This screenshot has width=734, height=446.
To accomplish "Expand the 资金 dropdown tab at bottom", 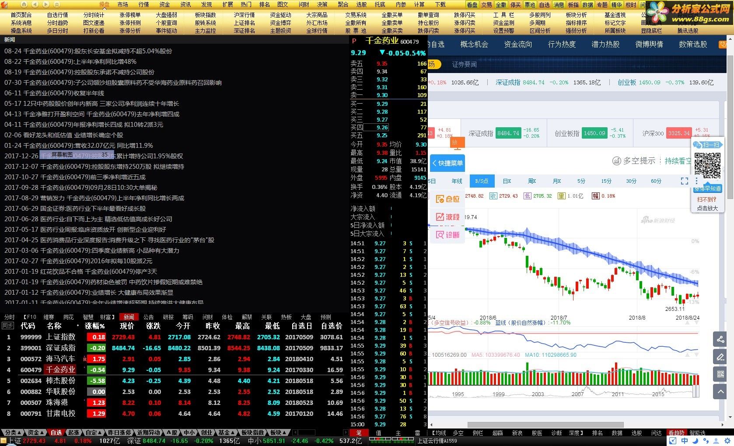I will click(x=35, y=432).
